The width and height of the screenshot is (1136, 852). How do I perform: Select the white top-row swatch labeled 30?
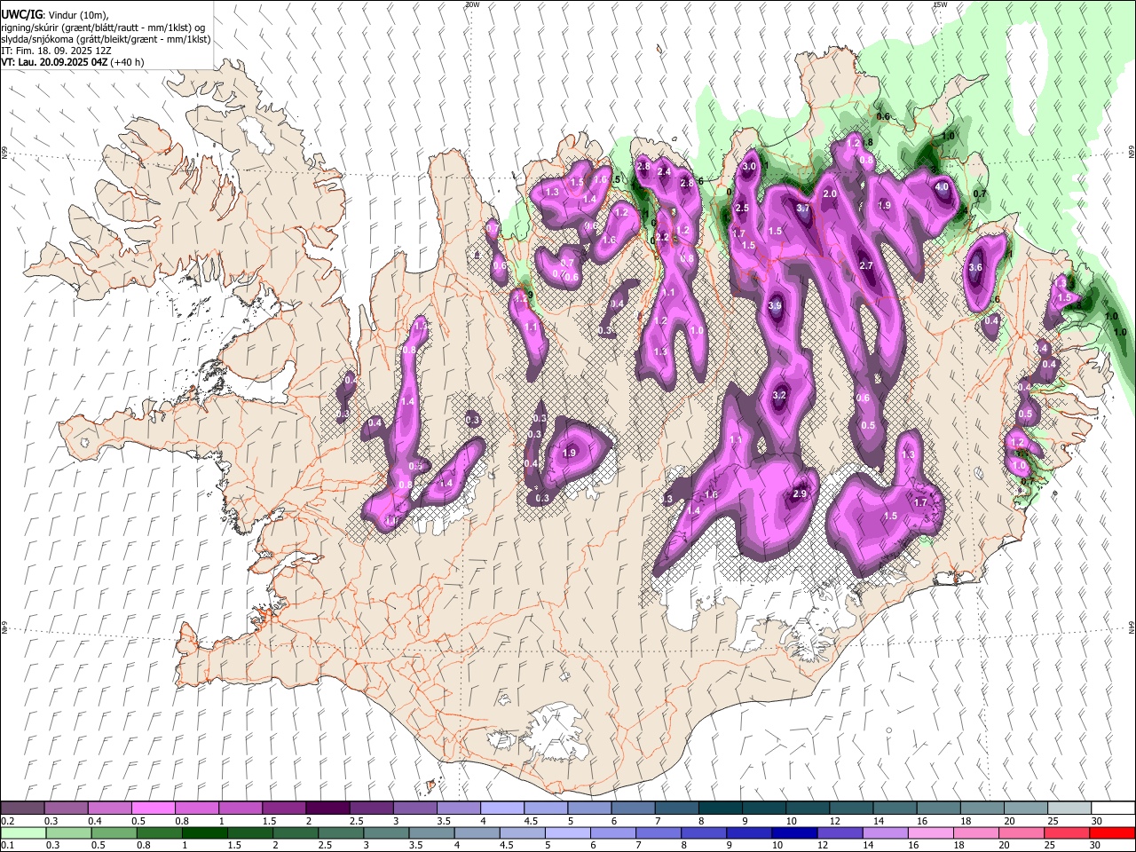coord(1112,809)
